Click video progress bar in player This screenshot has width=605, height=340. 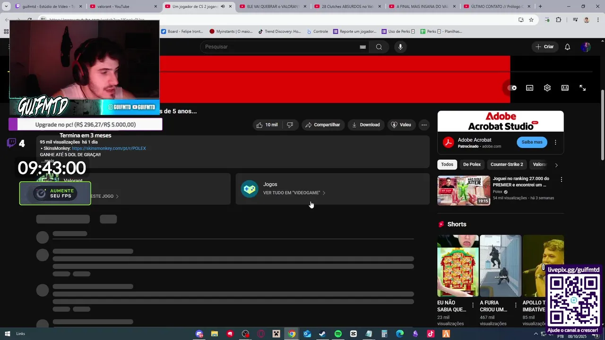[x=301, y=72]
